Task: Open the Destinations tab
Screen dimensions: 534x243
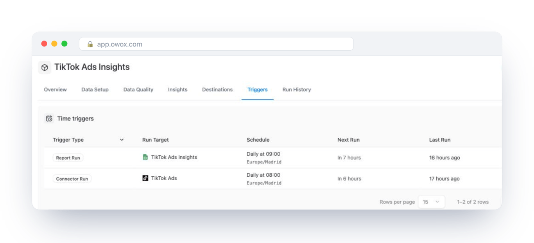Action: pyautogui.click(x=217, y=90)
